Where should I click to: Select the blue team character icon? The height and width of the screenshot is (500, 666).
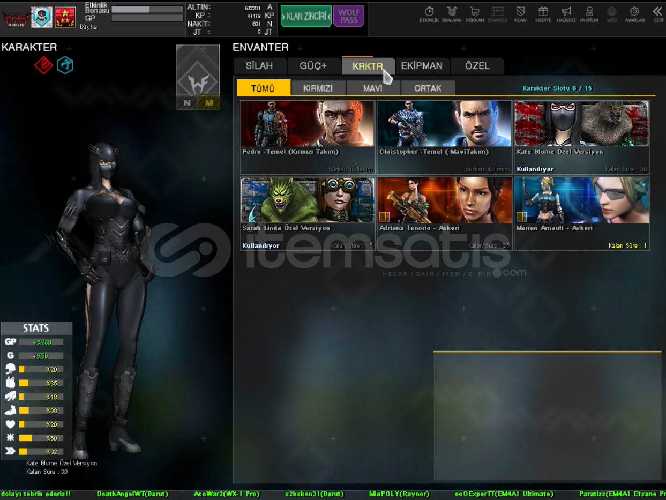[65, 65]
